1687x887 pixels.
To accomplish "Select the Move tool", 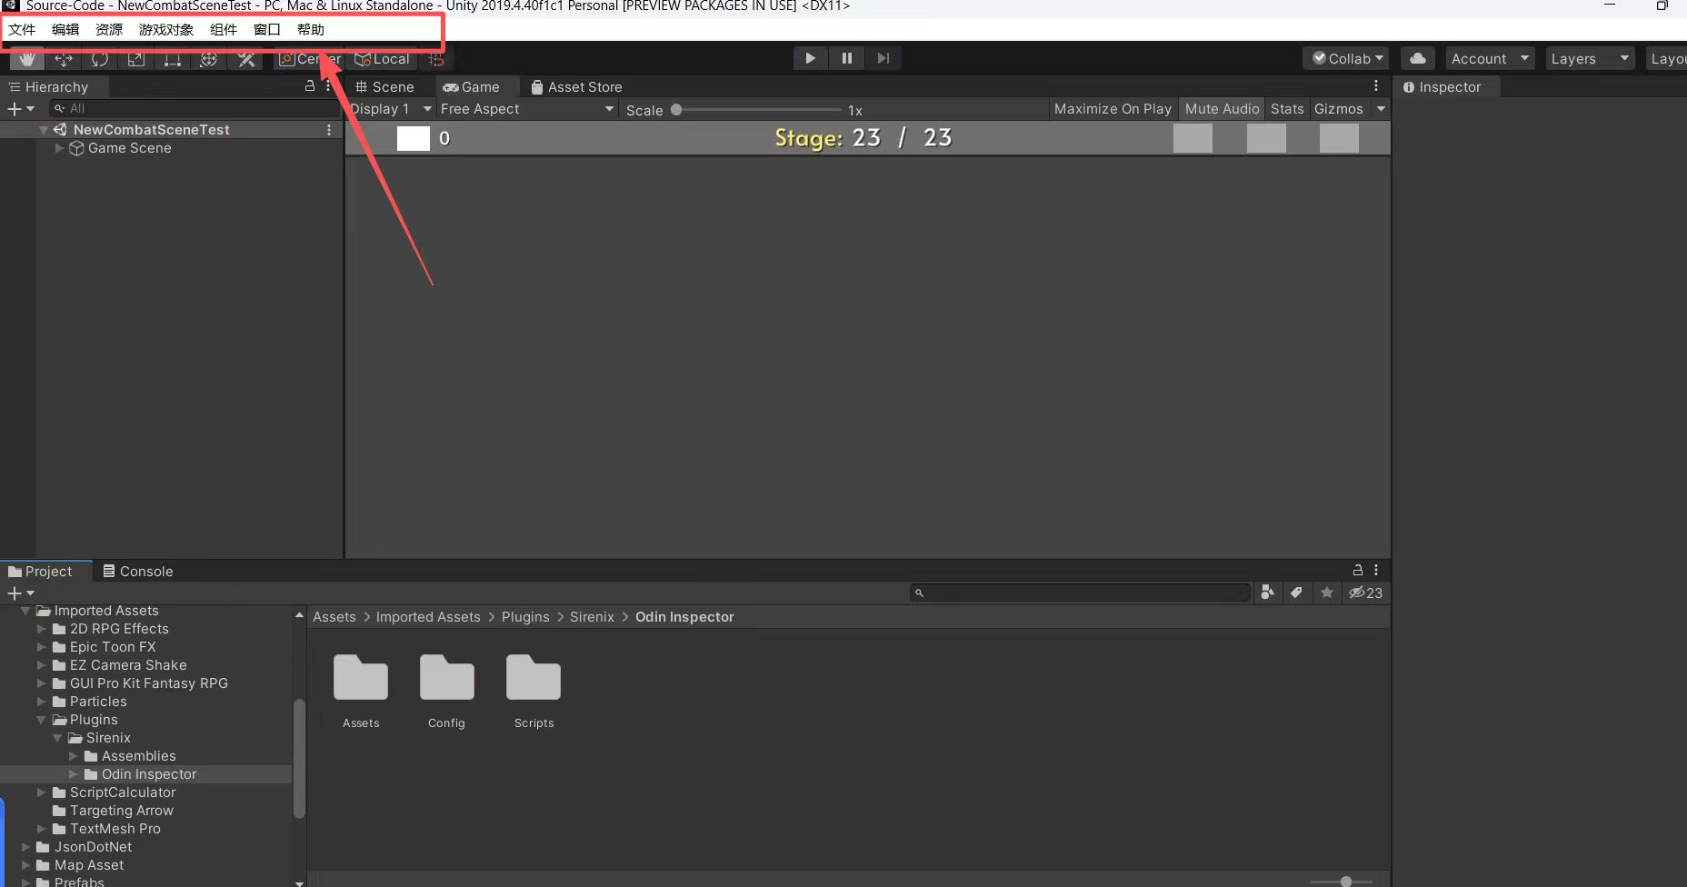I will point(64,59).
